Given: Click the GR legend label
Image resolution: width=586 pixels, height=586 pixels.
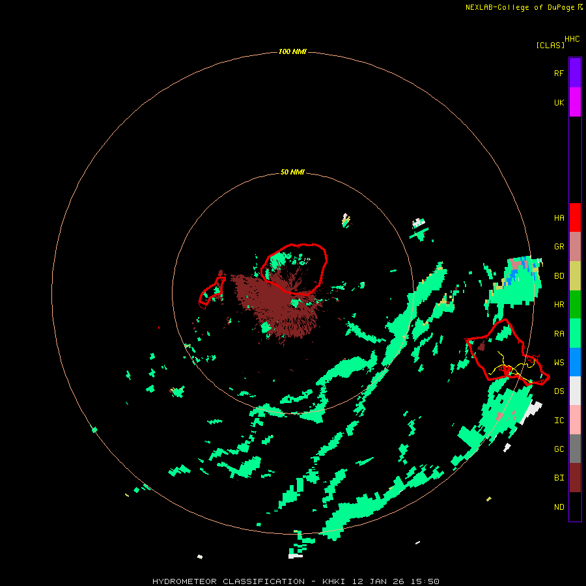Looking at the screenshot, I should click(x=559, y=246).
